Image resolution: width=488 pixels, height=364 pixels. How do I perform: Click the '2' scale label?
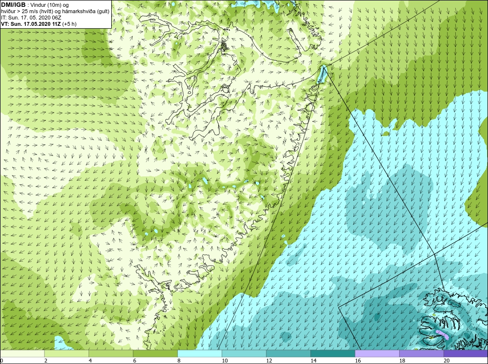tap(46, 361)
